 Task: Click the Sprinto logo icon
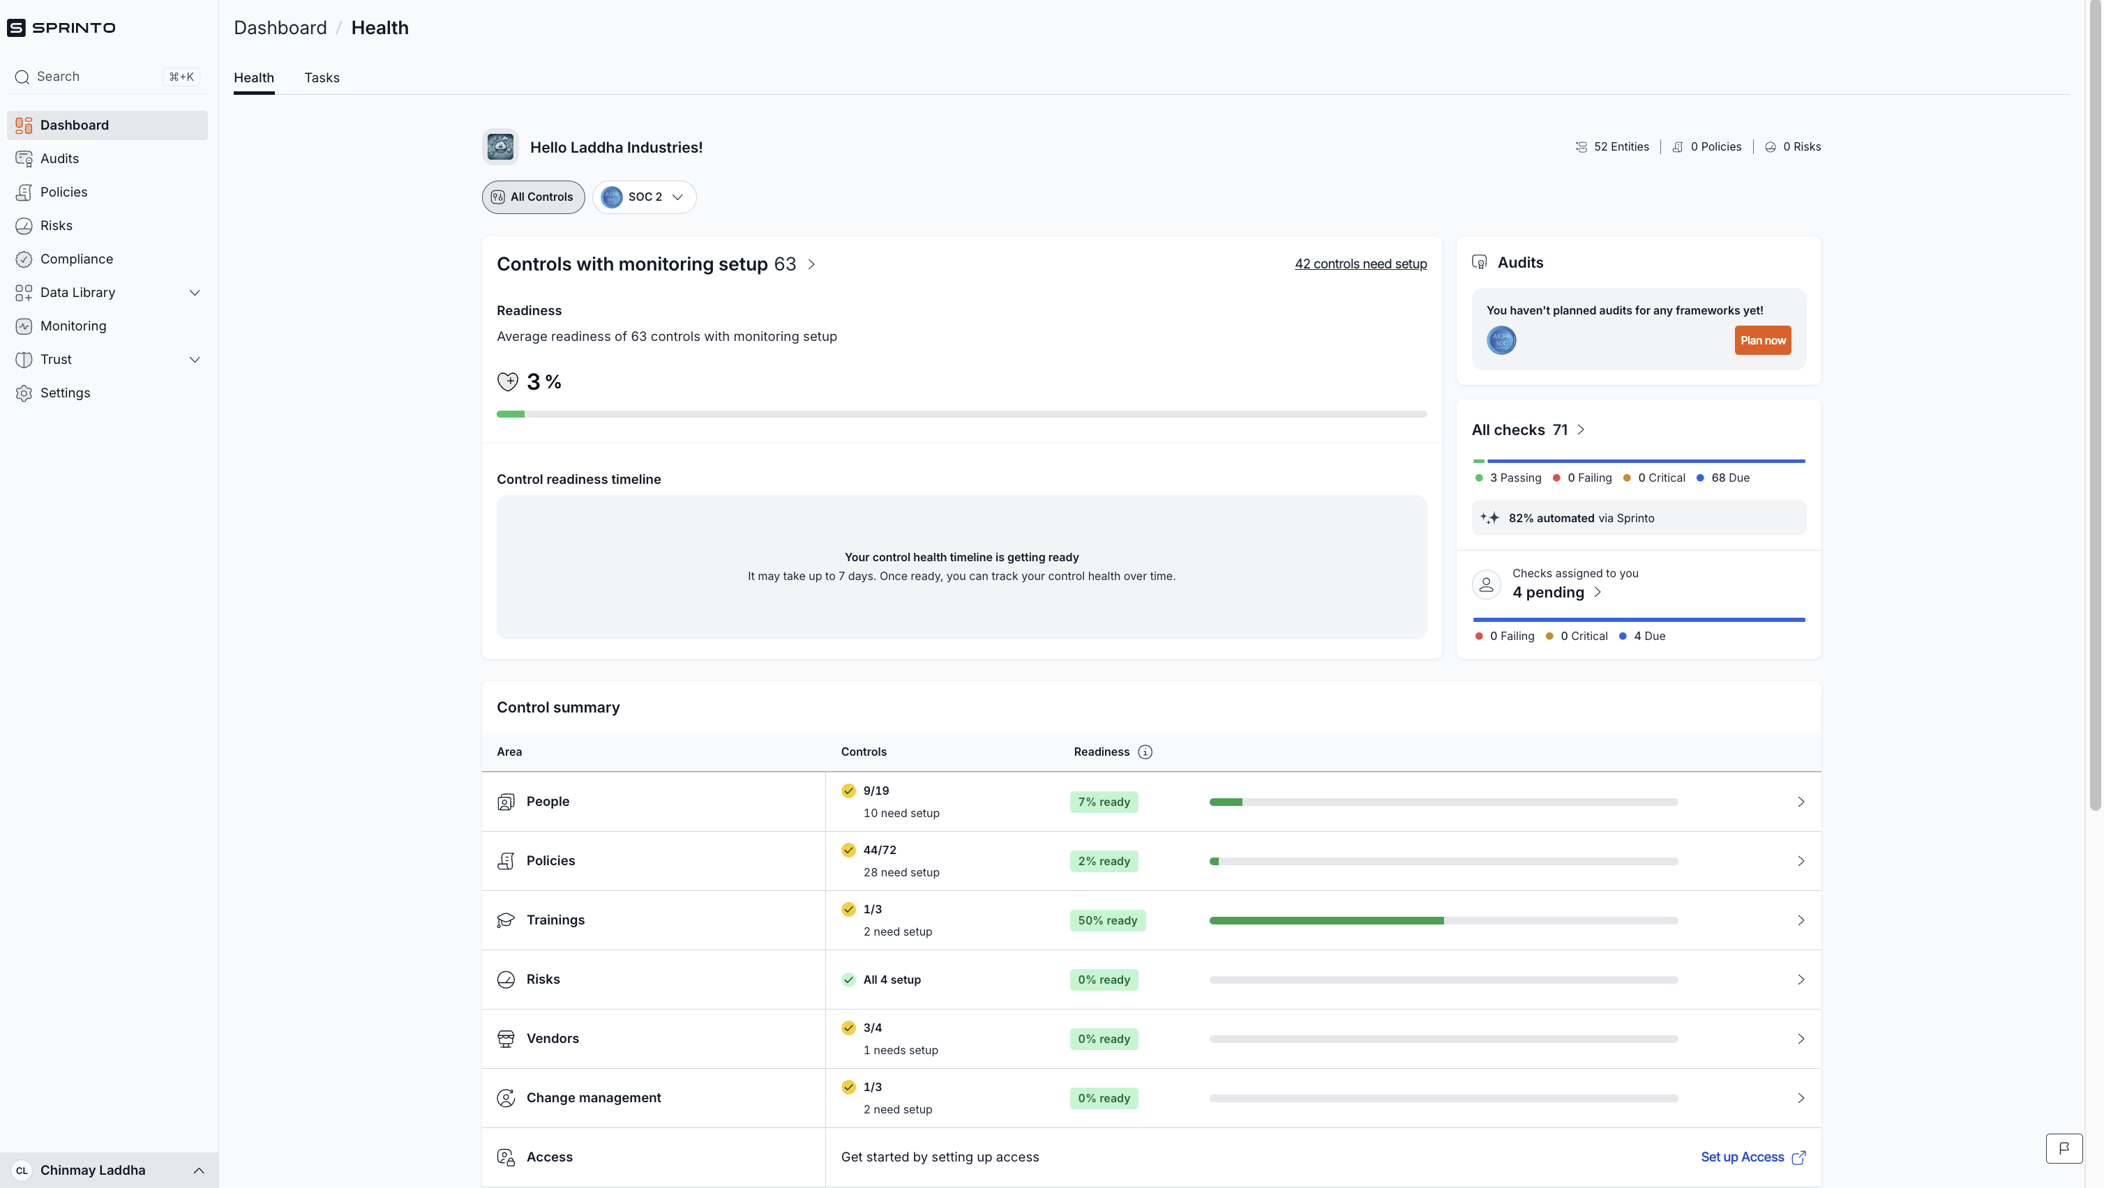coord(16,28)
